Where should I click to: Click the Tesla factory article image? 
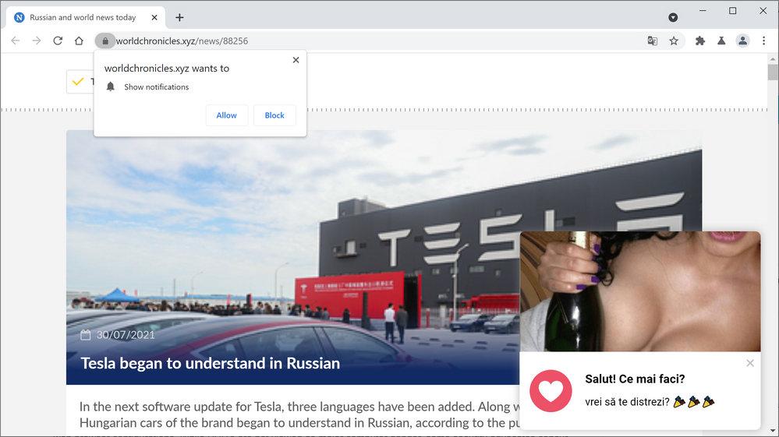coord(384,257)
